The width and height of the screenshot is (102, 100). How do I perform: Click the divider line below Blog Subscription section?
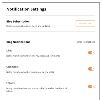(51, 31)
